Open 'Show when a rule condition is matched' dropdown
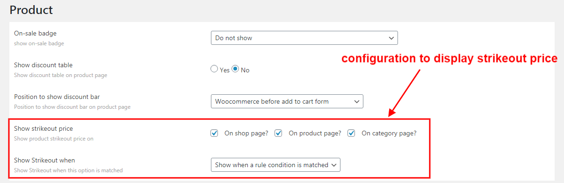 pyautogui.click(x=275, y=165)
